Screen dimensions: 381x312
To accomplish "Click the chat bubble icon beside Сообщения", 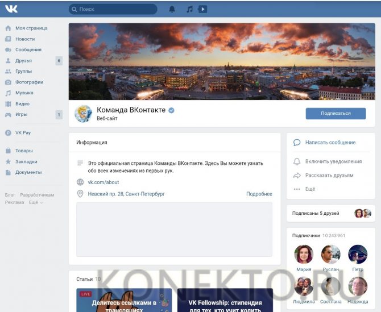I will point(8,50).
